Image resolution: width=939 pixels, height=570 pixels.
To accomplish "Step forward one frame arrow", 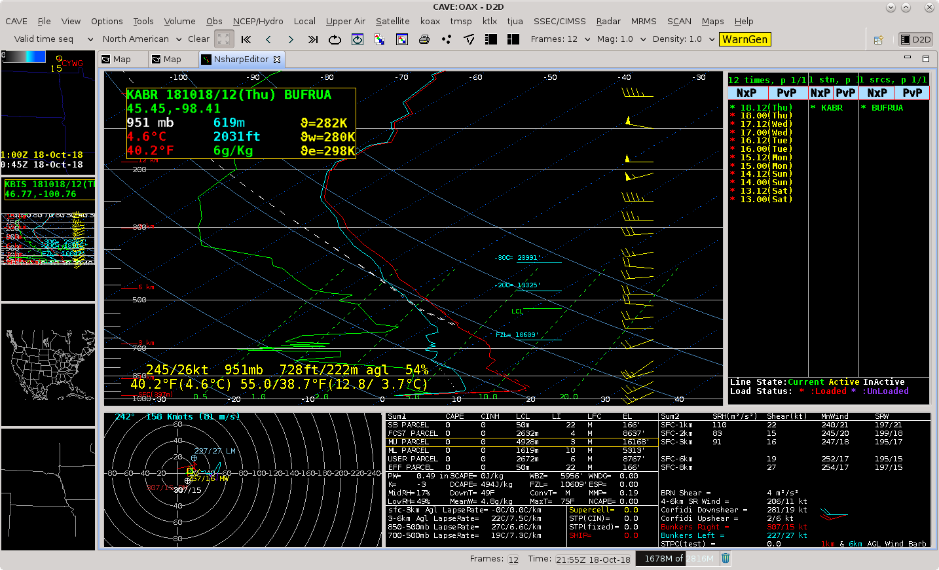I will pos(291,39).
